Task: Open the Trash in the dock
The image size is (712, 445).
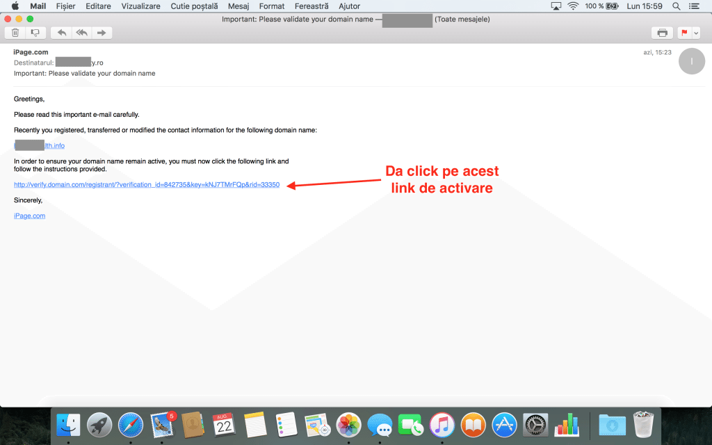Action: pyautogui.click(x=643, y=425)
